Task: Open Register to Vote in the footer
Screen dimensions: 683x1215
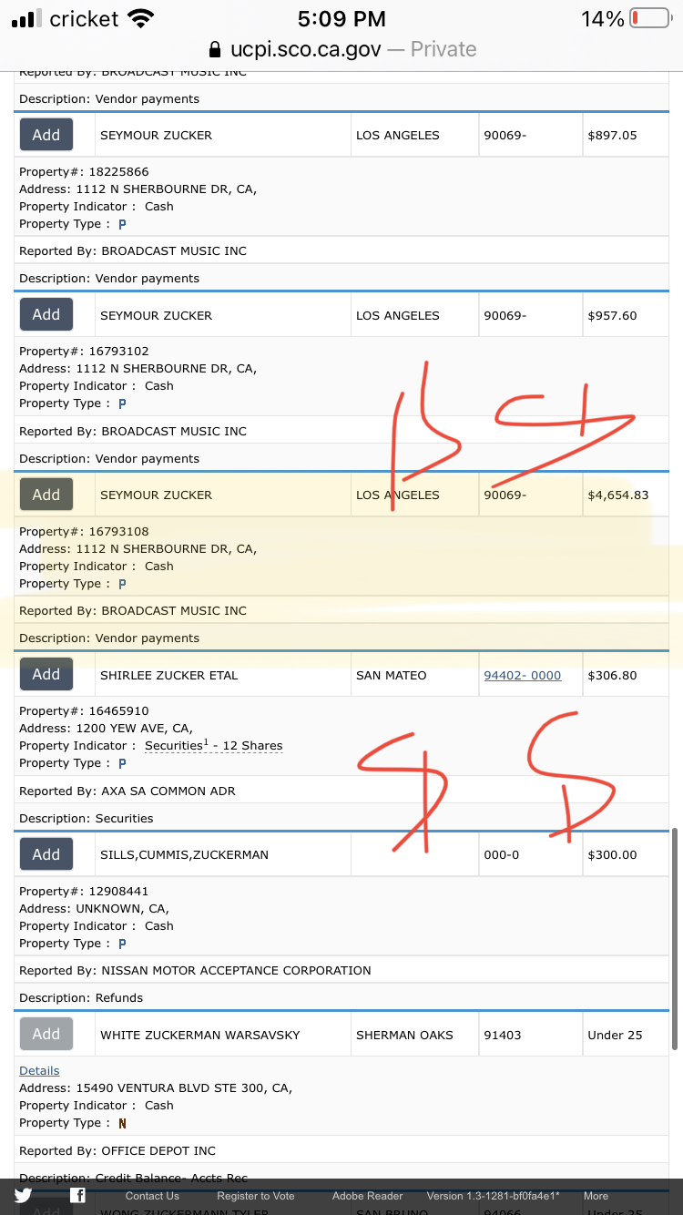Action: 256,1196
